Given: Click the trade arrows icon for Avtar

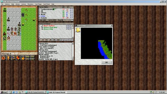Looking at the screenshot, I should [72, 16].
